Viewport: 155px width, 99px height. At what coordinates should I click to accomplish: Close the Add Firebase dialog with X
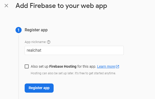(6, 6)
